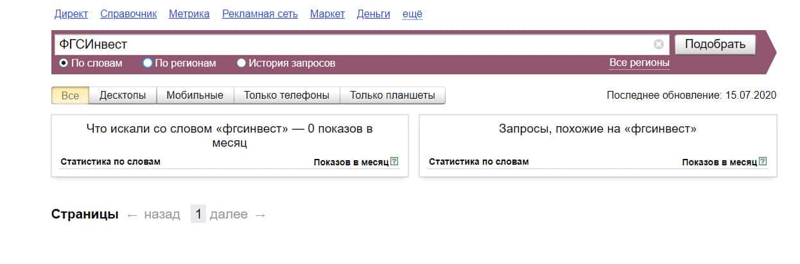The height and width of the screenshot is (264, 800).
Task: Show only phones with "Только телефоны" tab
Action: pyautogui.click(x=286, y=95)
